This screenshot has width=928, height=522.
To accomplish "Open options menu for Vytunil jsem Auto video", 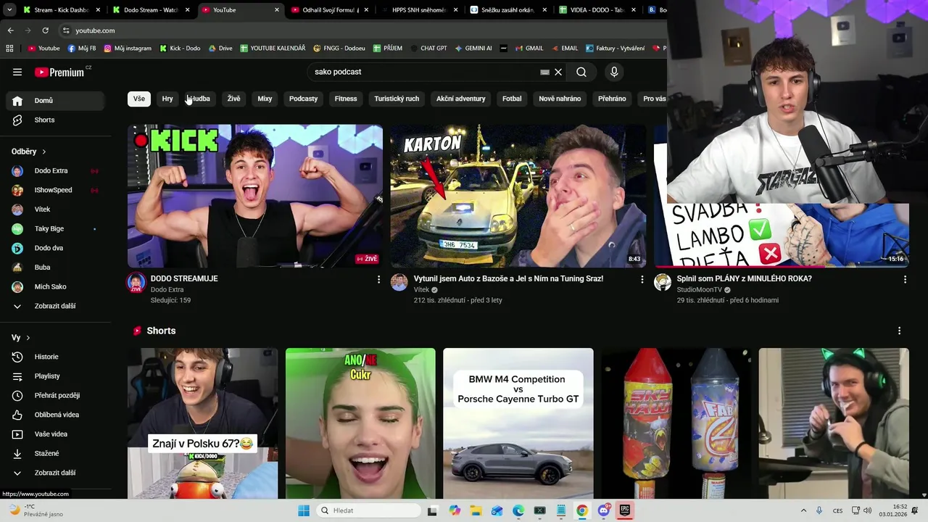I will [642, 279].
